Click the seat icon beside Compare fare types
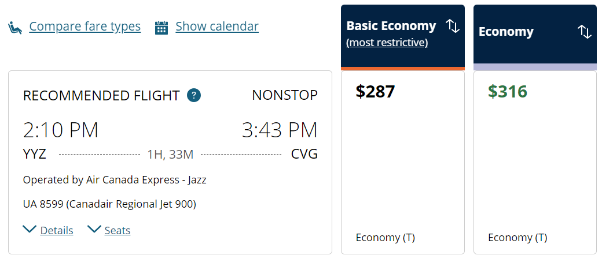Viewport: 602px width, 259px height. pos(16,27)
